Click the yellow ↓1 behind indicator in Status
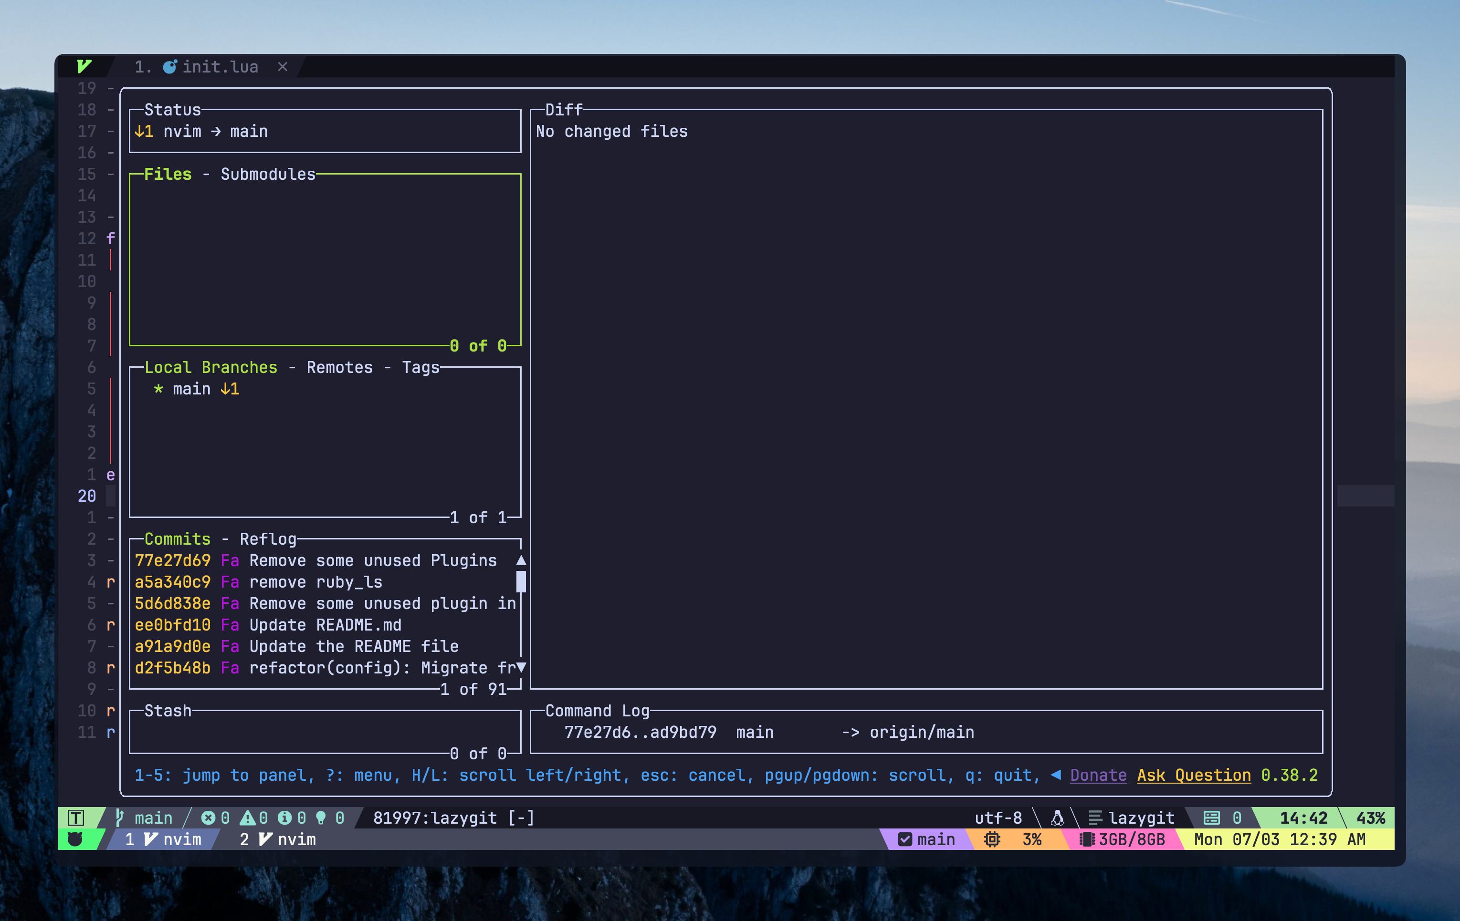Screen dimensions: 1460x921 click(144, 132)
